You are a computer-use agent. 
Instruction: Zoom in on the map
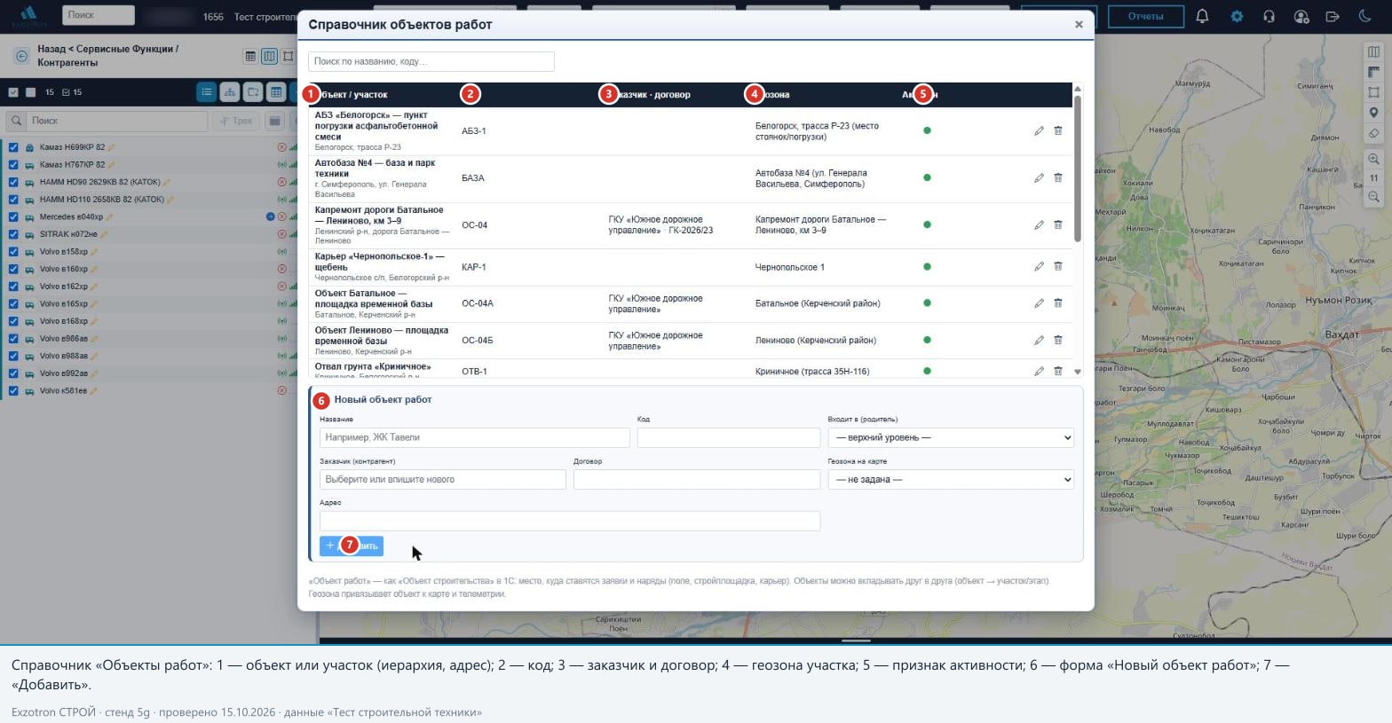(x=1373, y=160)
